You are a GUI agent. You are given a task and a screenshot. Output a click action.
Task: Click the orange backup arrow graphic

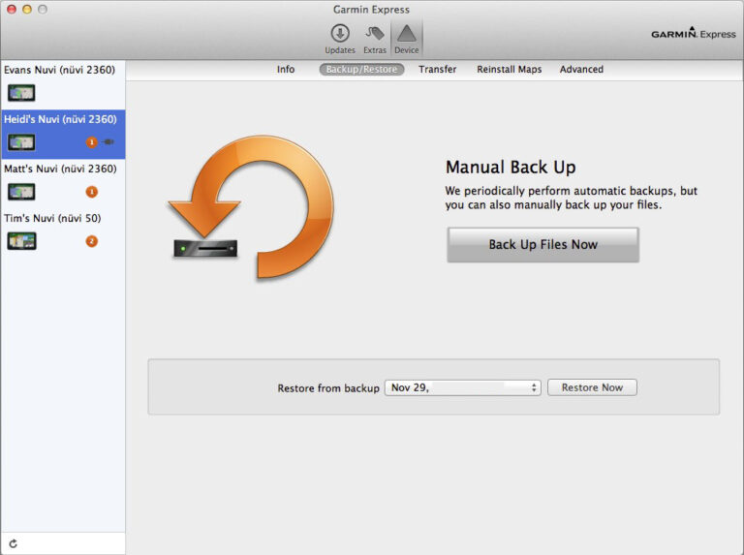252,207
